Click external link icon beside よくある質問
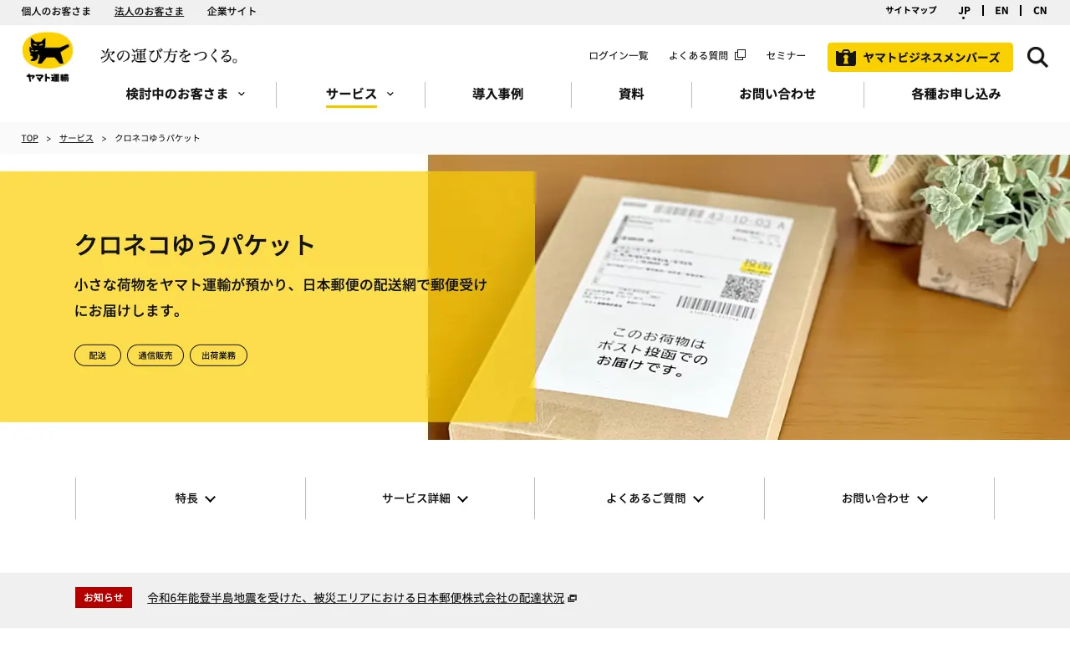Image resolution: width=1070 pixels, height=669 pixels. tap(740, 55)
